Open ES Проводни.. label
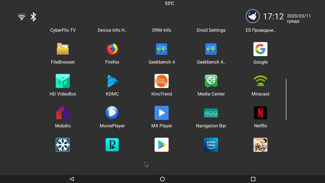 pos(261,30)
